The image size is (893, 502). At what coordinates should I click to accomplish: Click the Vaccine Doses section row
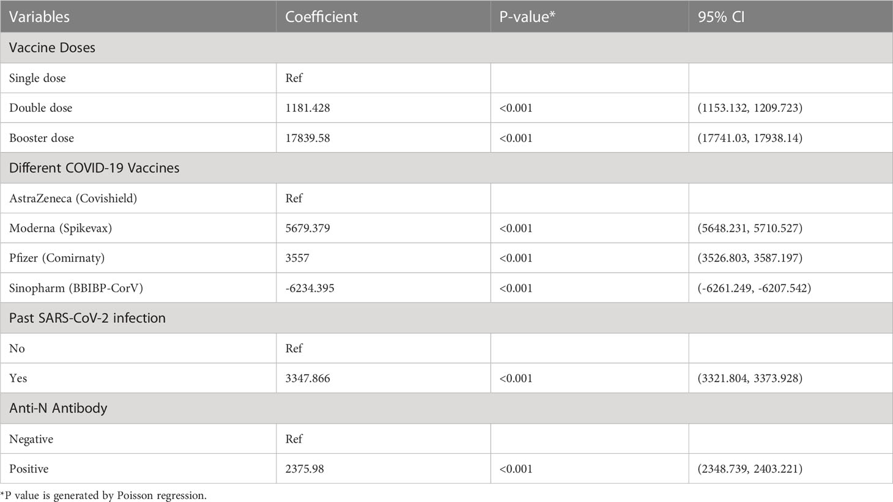pyautogui.click(x=446, y=48)
